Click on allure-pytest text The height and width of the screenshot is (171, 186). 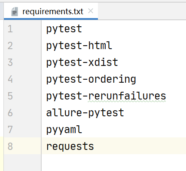(85, 113)
